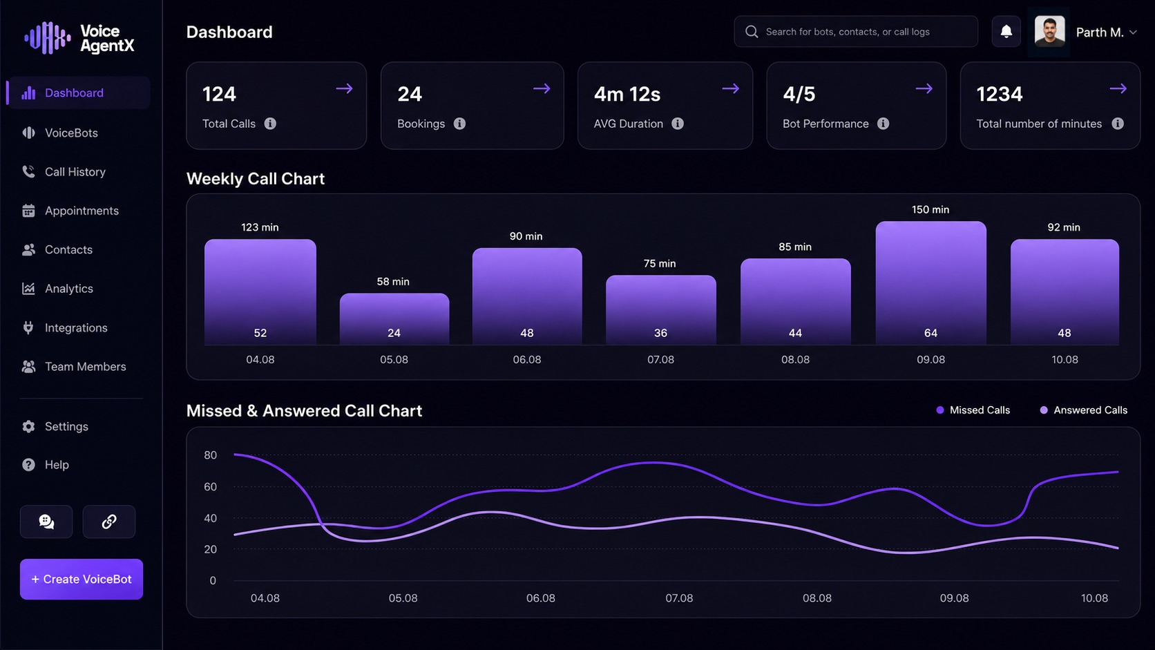Click the Settings gear icon

[28, 426]
